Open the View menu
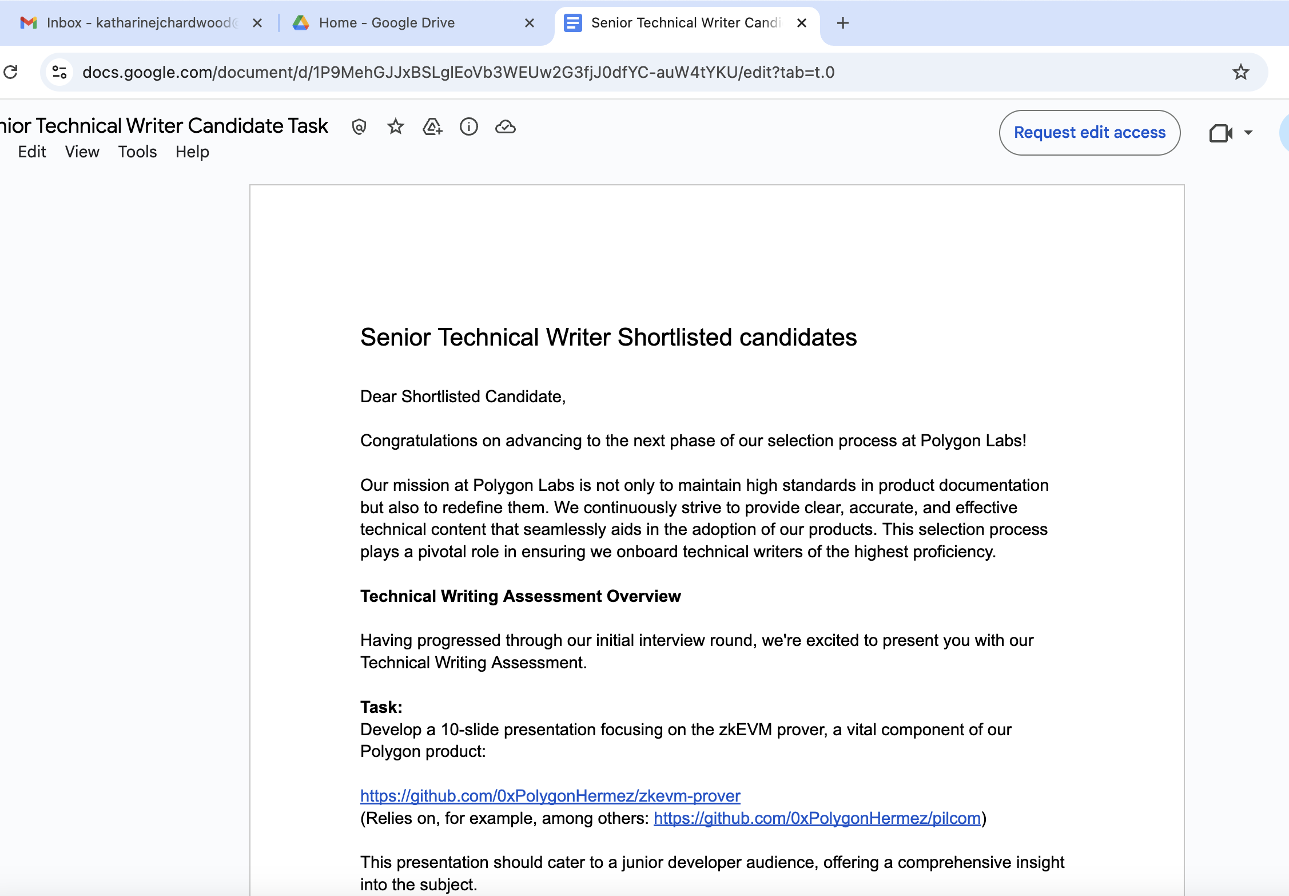The height and width of the screenshot is (896, 1289). click(x=82, y=152)
